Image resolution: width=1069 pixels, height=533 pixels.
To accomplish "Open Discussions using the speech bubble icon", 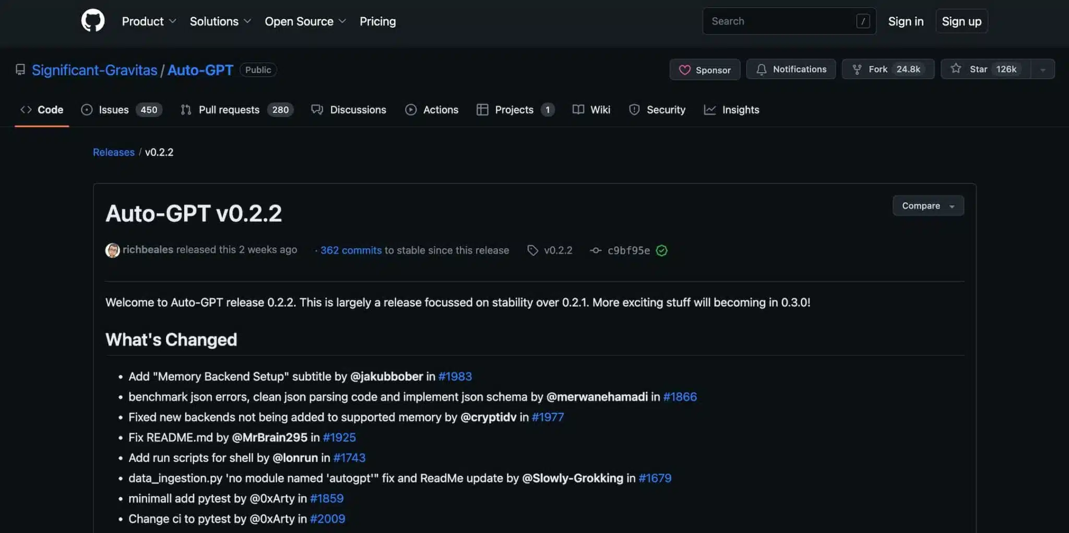I will coord(317,110).
